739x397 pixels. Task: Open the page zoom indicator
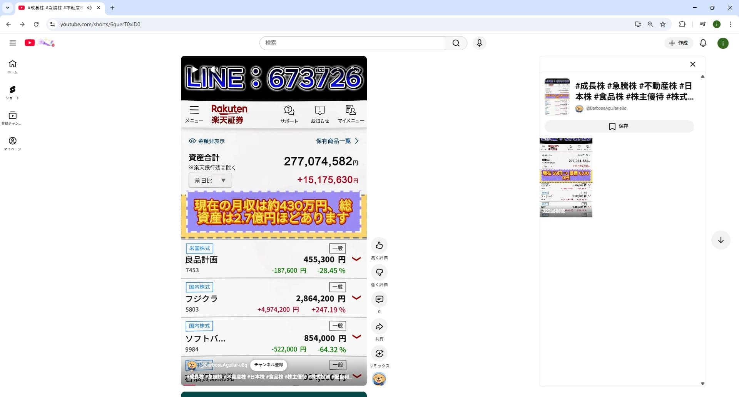pos(650,24)
